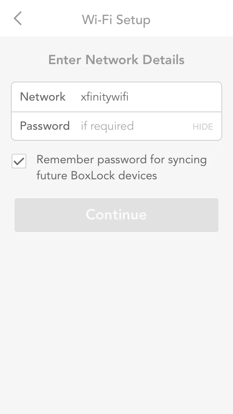Click the if required placeholder text

click(x=107, y=126)
